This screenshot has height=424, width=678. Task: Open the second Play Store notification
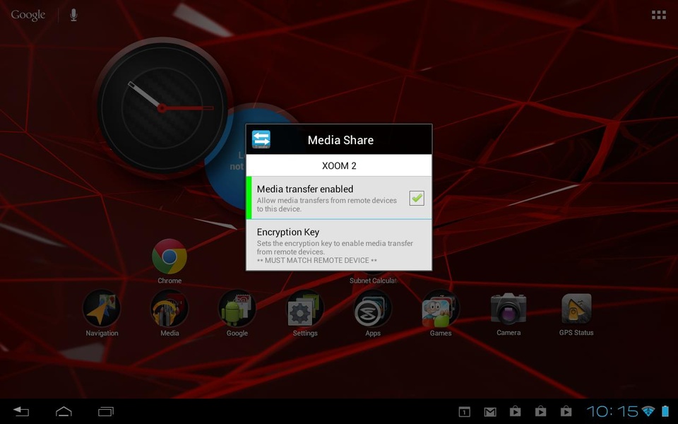tap(540, 411)
